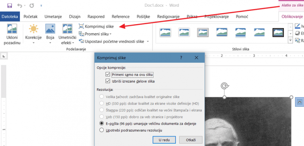The image size is (304, 146).
Task: Switch to the Reference tab
Action: 121,17
